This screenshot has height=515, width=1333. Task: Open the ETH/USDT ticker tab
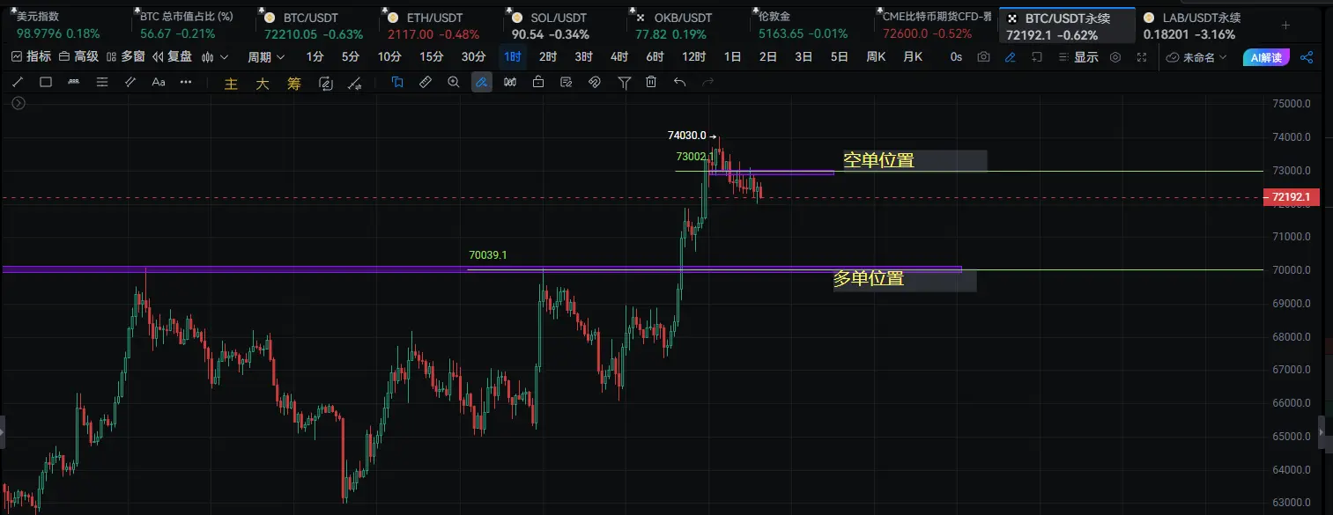coord(441,26)
